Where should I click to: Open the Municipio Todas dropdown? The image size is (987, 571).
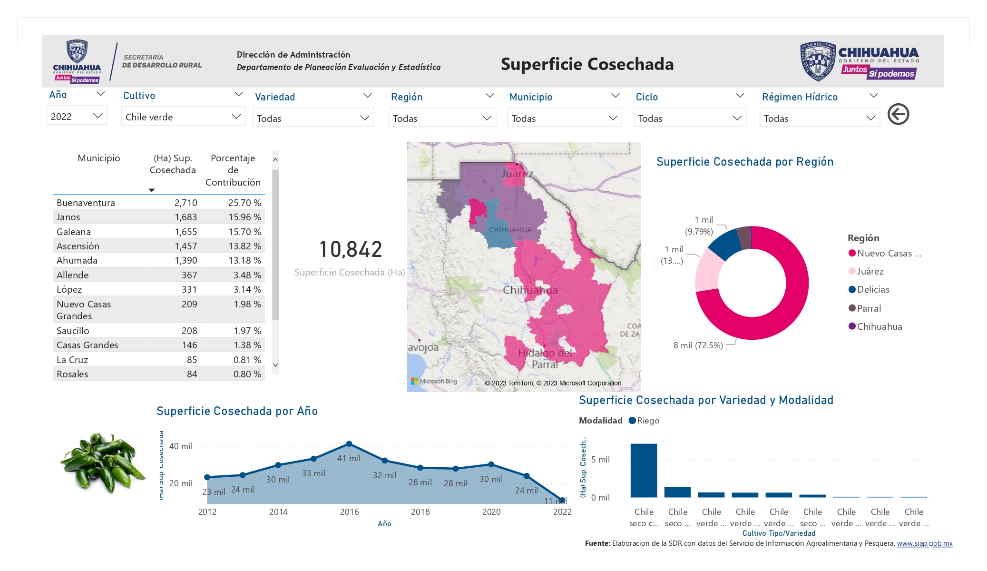point(564,118)
